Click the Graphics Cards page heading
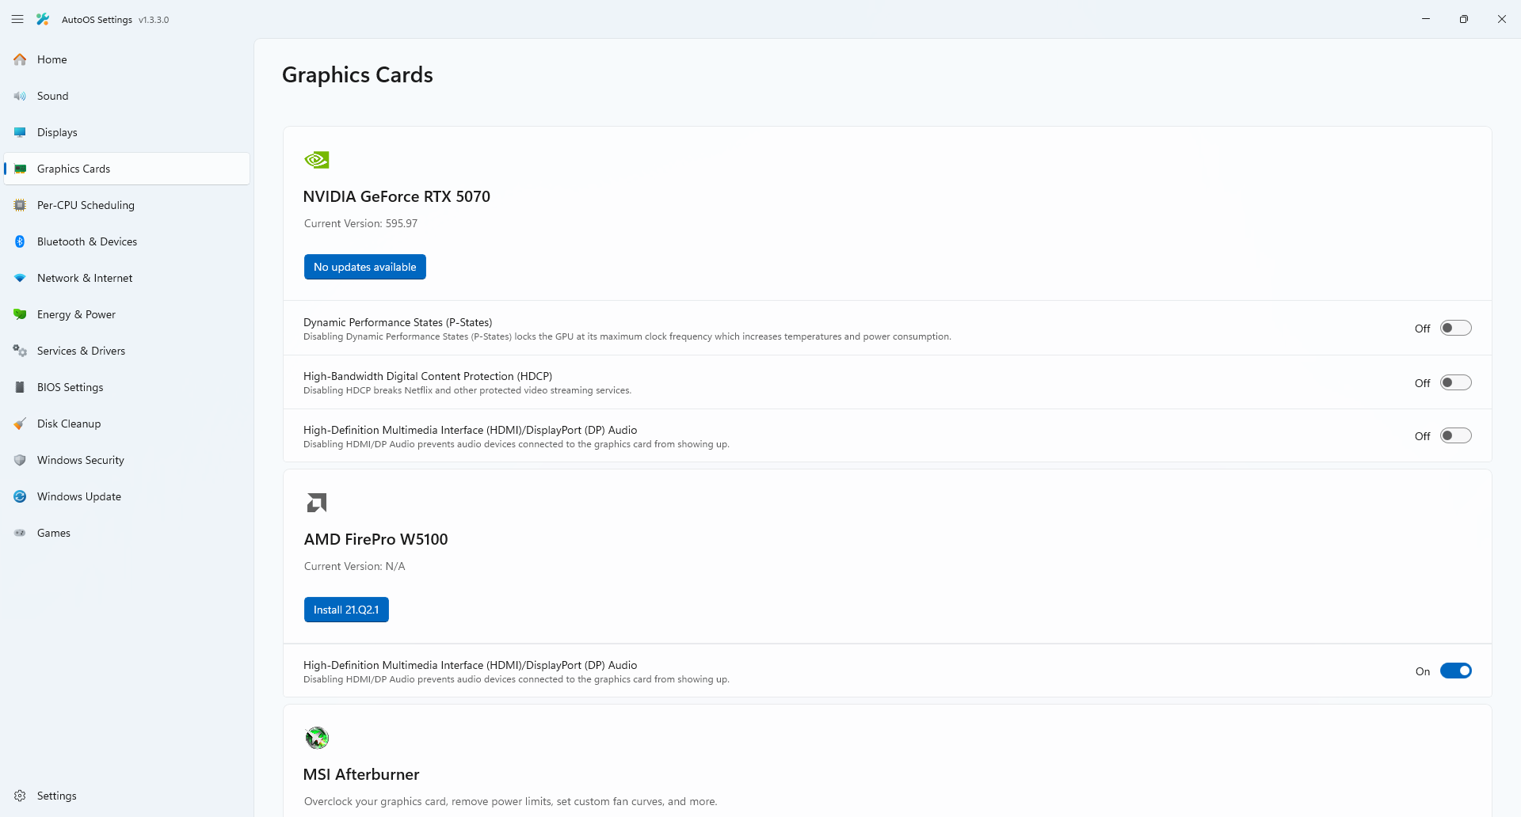 coord(357,74)
